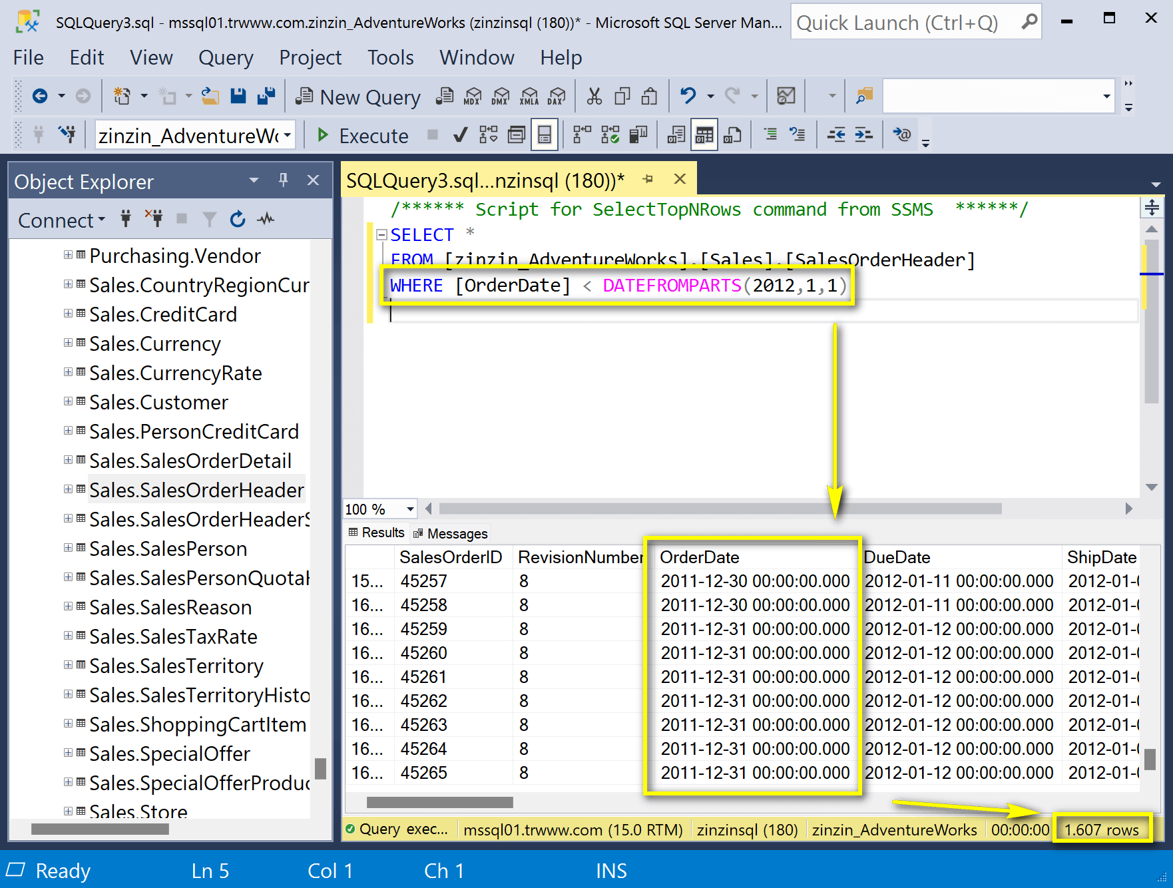The image size is (1173, 888).
Task: Open the Connect dropdown in Object Explorer
Action: 61,220
